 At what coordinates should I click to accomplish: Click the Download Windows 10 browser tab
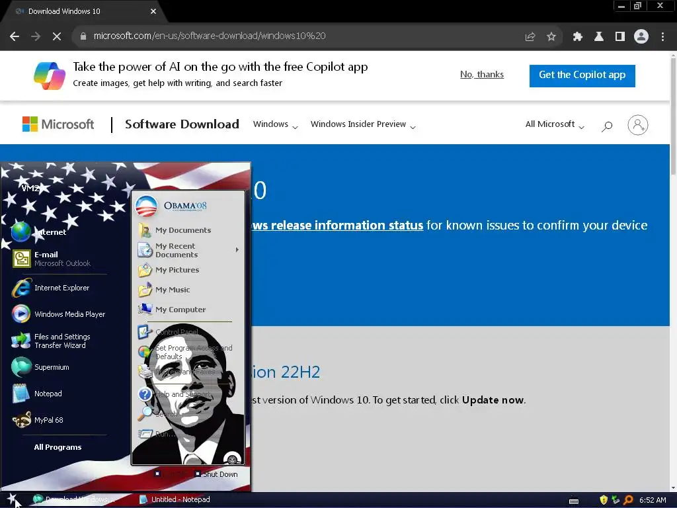point(82,11)
